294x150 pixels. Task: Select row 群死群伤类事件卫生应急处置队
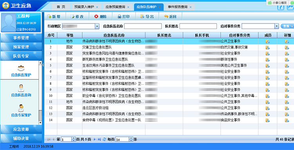169,60
